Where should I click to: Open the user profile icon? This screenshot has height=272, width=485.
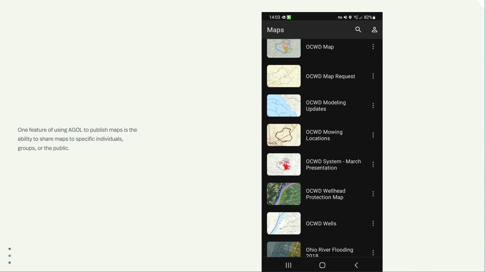click(x=374, y=30)
